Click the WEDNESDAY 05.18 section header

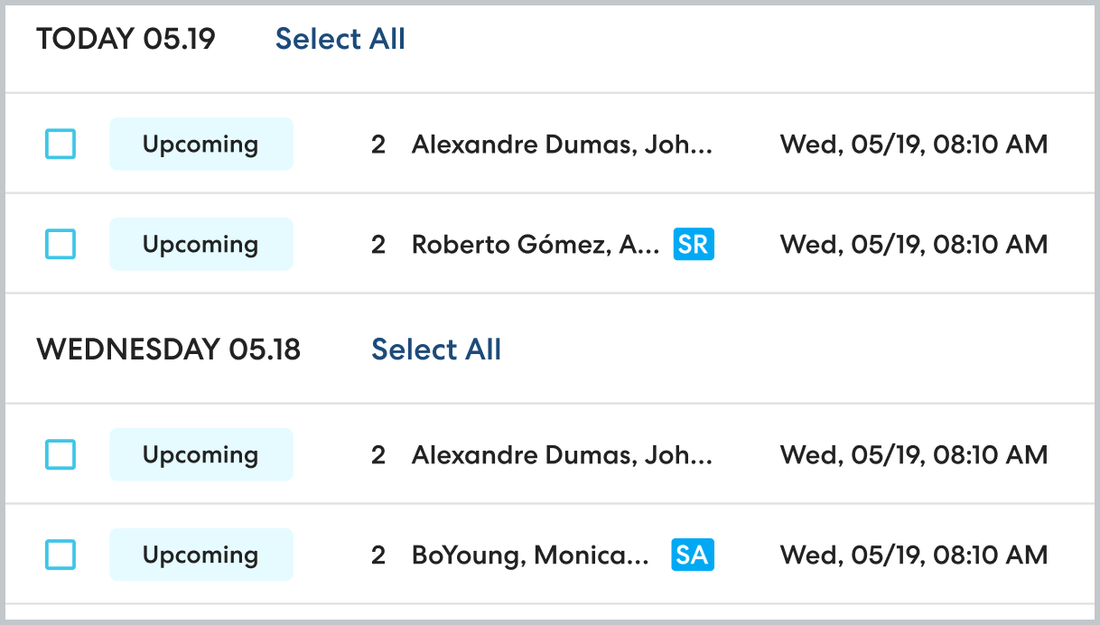click(x=168, y=350)
